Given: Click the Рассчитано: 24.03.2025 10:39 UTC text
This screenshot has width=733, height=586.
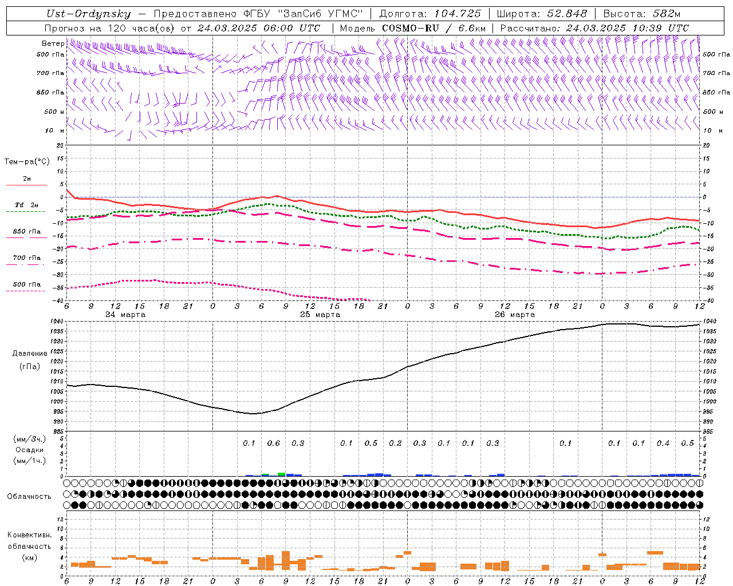Looking at the screenshot, I should pyautogui.click(x=594, y=28).
